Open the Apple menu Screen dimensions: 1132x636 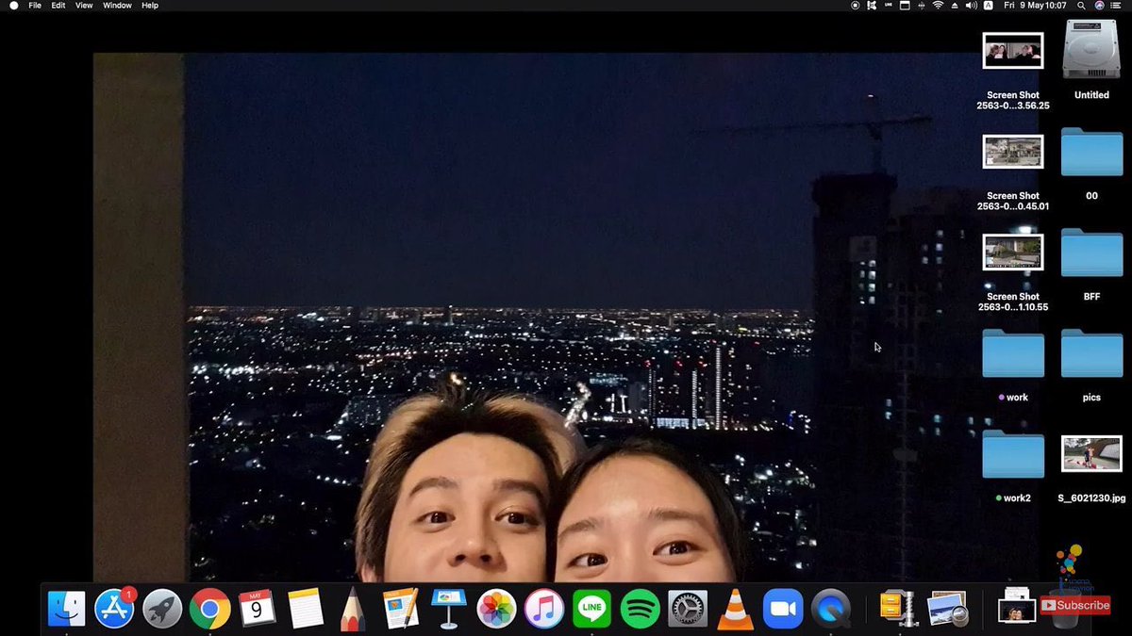[x=13, y=6]
